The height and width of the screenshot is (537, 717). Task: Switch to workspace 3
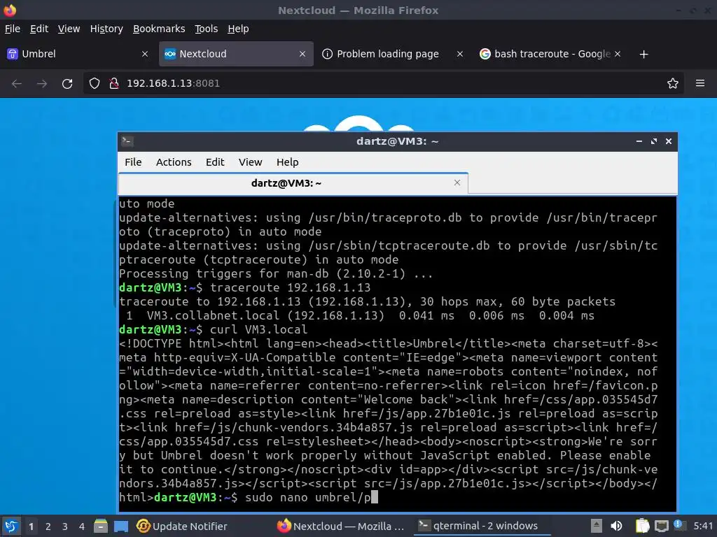click(65, 527)
